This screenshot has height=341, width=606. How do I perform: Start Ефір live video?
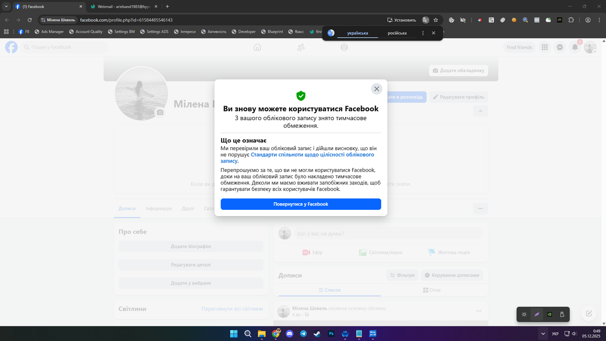(x=312, y=252)
